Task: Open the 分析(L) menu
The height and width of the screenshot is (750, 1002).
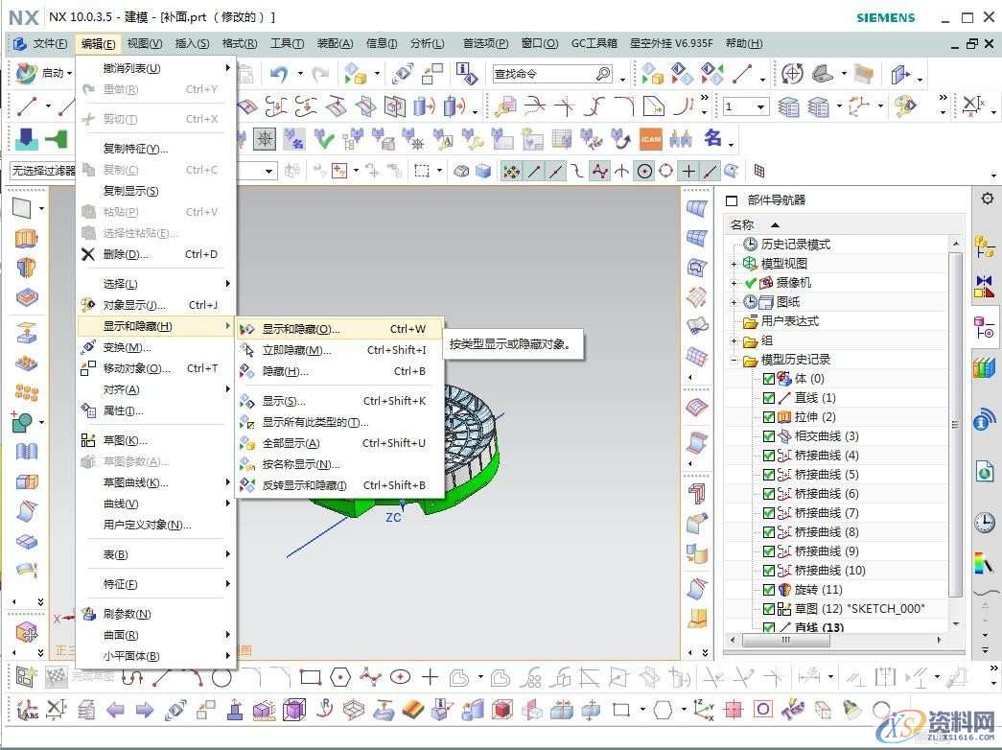Action: [x=429, y=43]
